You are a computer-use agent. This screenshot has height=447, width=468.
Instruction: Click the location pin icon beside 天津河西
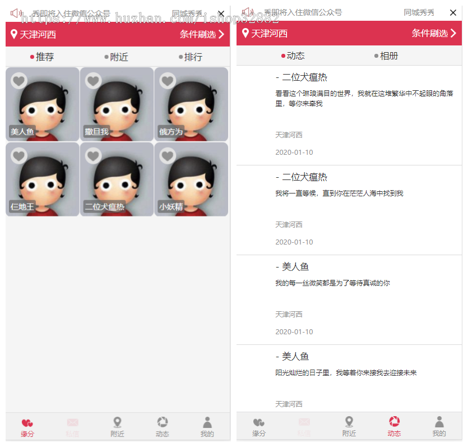click(15, 34)
